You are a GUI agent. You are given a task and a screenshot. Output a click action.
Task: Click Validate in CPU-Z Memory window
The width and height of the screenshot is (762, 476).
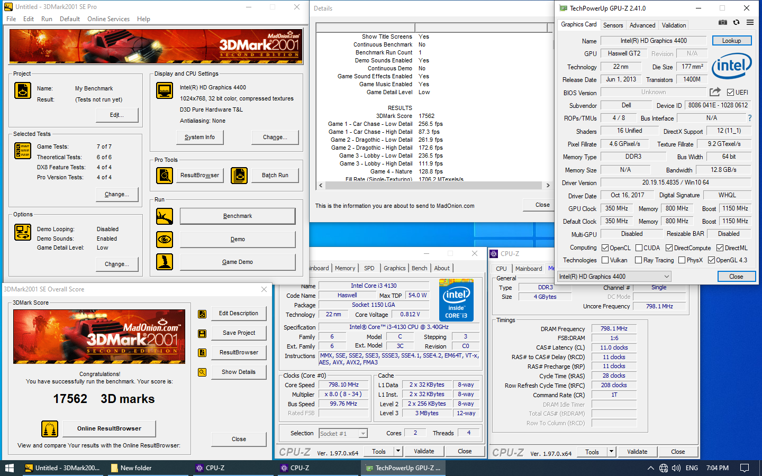637,452
